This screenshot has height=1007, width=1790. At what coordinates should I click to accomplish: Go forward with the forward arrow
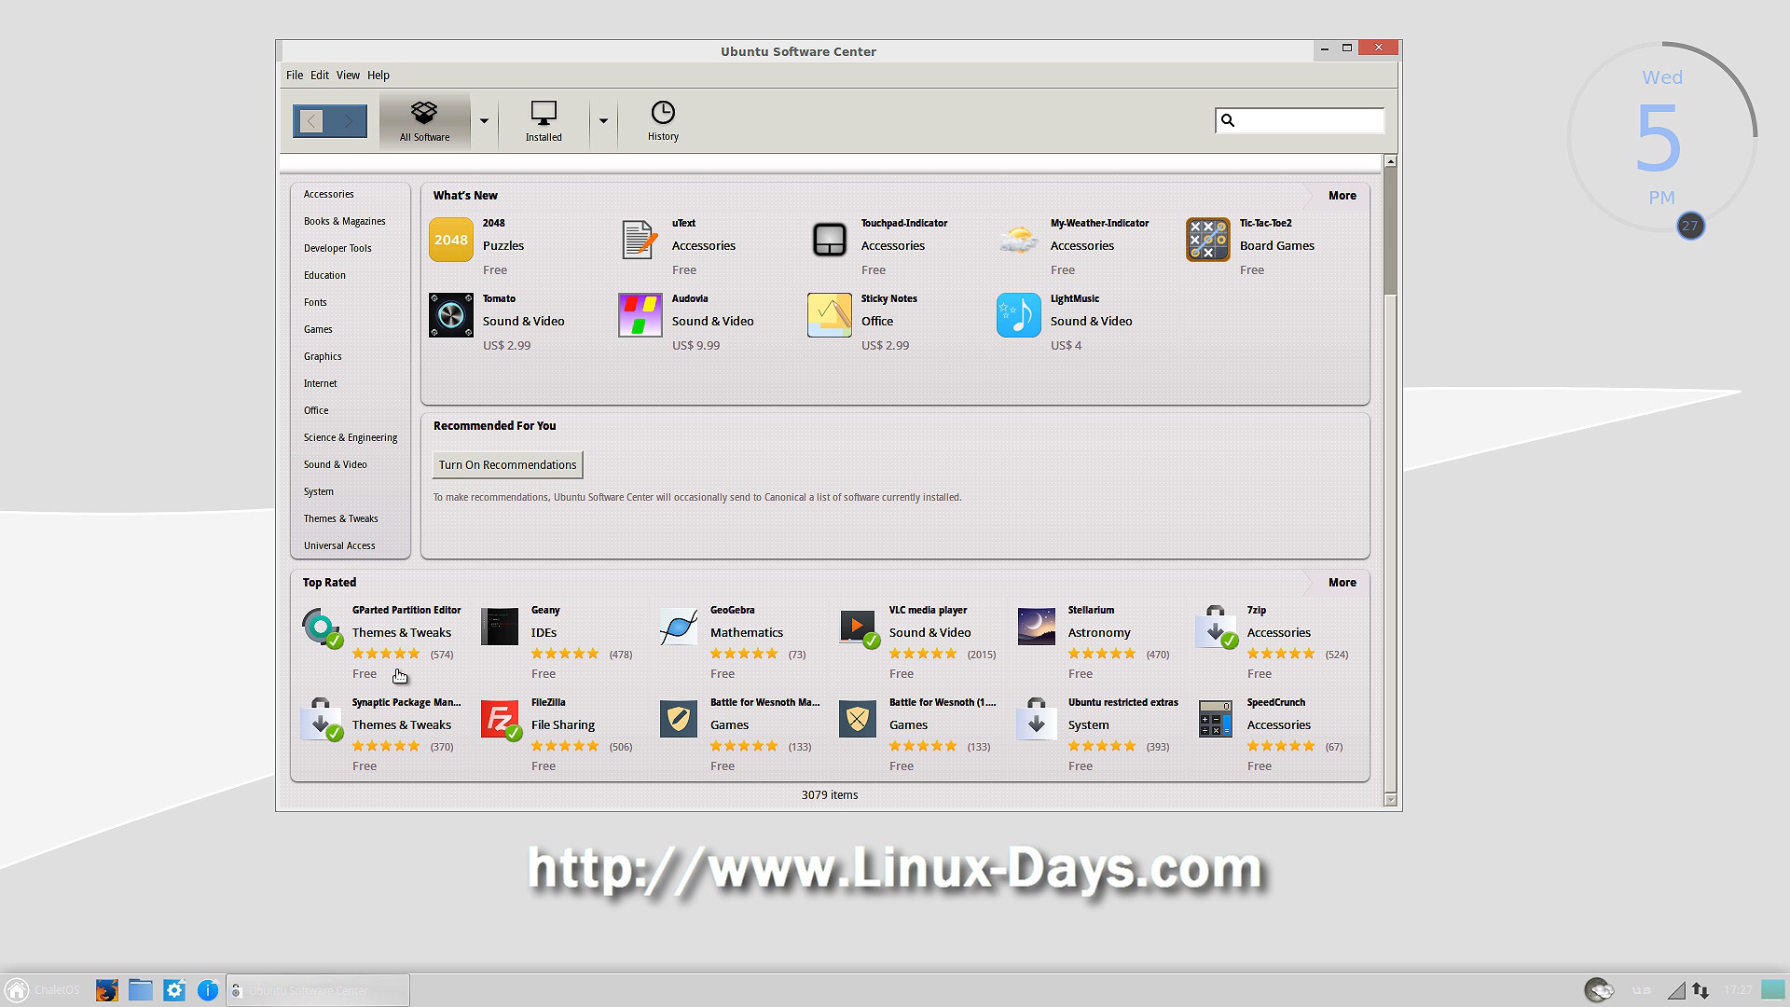coord(349,121)
